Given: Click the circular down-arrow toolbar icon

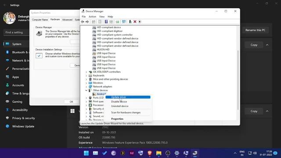Looking at the screenshot, I should tap(140, 22).
